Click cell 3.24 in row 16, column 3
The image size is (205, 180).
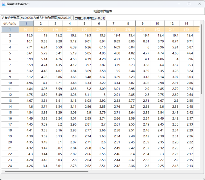click(55, 118)
